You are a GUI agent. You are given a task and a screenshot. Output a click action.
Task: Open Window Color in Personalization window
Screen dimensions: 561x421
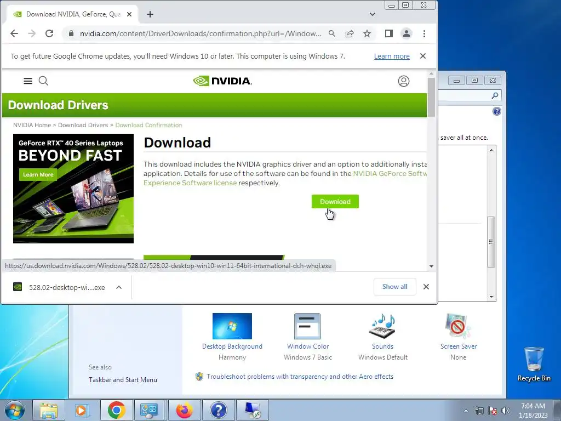pos(308,337)
